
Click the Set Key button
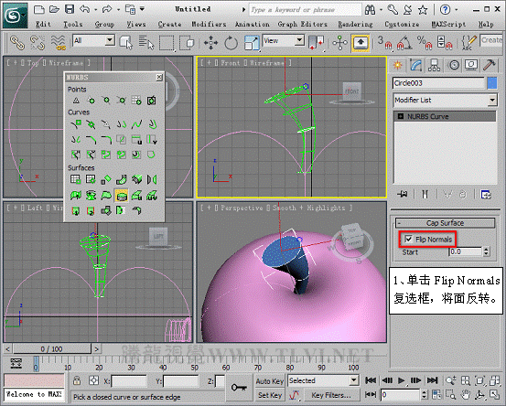[x=270, y=395]
